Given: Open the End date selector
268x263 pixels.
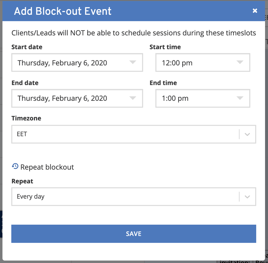Looking at the screenshot, I should (77, 98).
